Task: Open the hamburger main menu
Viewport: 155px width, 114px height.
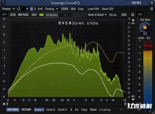Action: [x=152, y=9]
